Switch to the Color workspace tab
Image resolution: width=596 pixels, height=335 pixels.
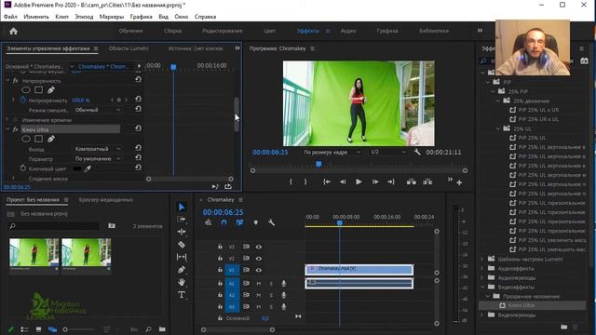click(x=269, y=31)
